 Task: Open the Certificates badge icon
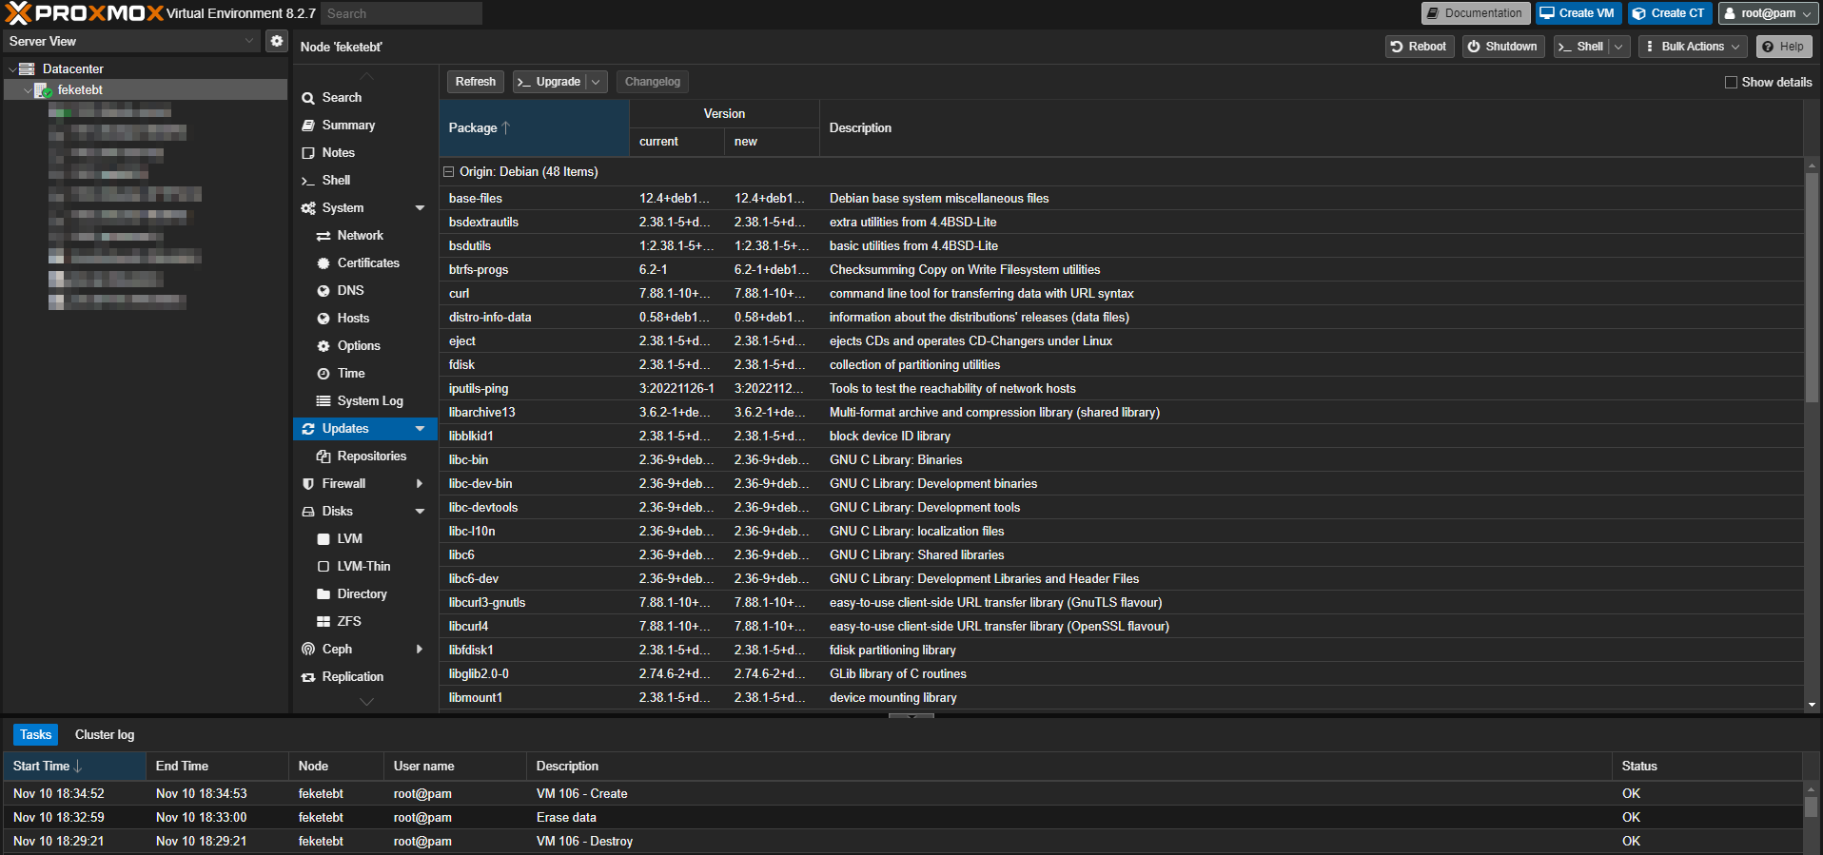(323, 263)
